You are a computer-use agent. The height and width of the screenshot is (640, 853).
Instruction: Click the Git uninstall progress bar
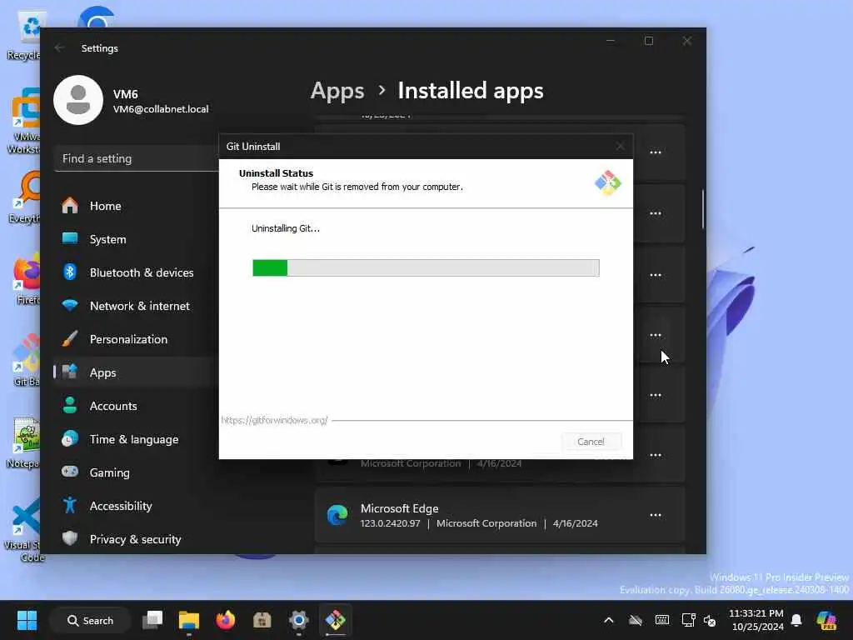tap(426, 268)
